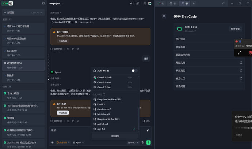Click the audio waveform progress in overlay
252x149 pixels.
click(x=243, y=128)
